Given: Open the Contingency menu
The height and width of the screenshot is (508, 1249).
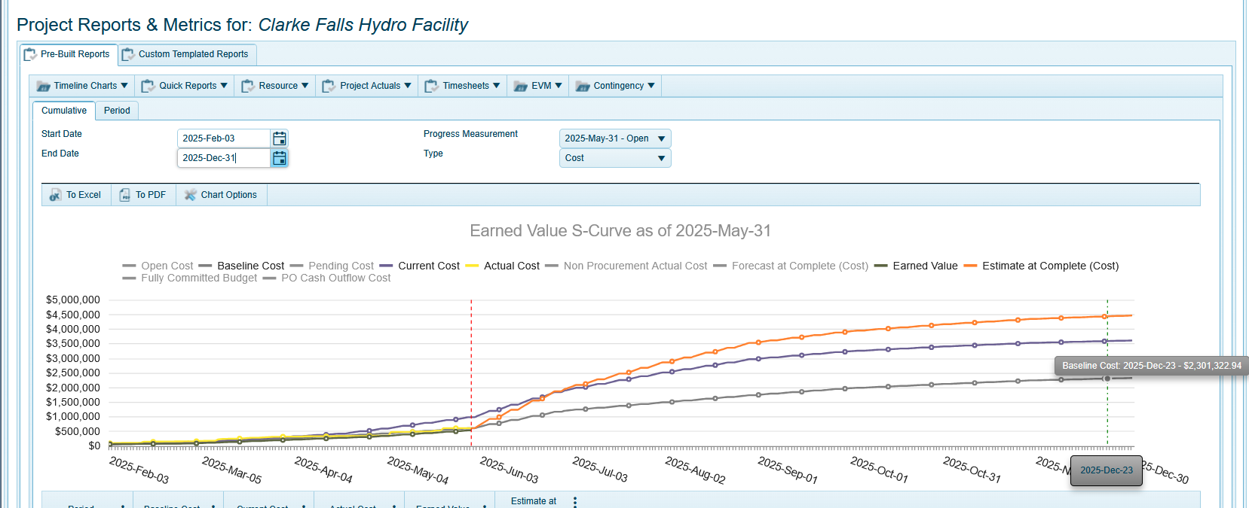Looking at the screenshot, I should click(615, 86).
